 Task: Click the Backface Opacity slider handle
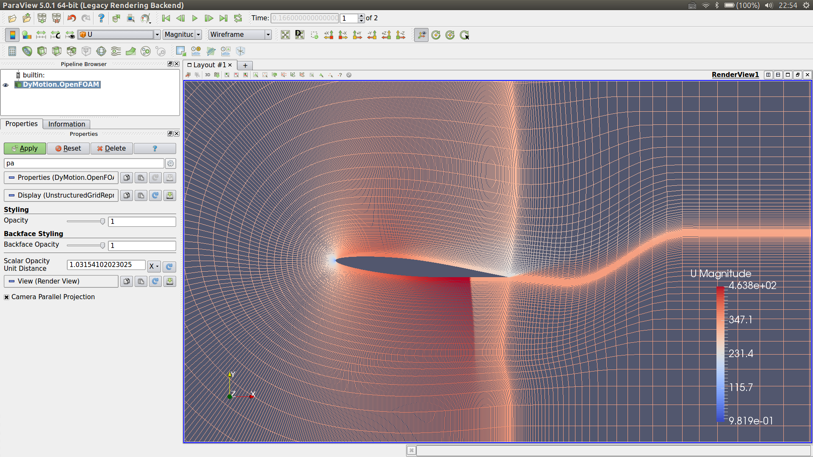102,245
